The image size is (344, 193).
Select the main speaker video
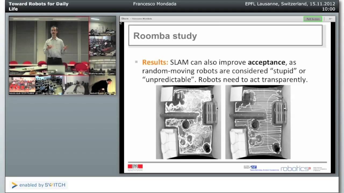pos(49,46)
